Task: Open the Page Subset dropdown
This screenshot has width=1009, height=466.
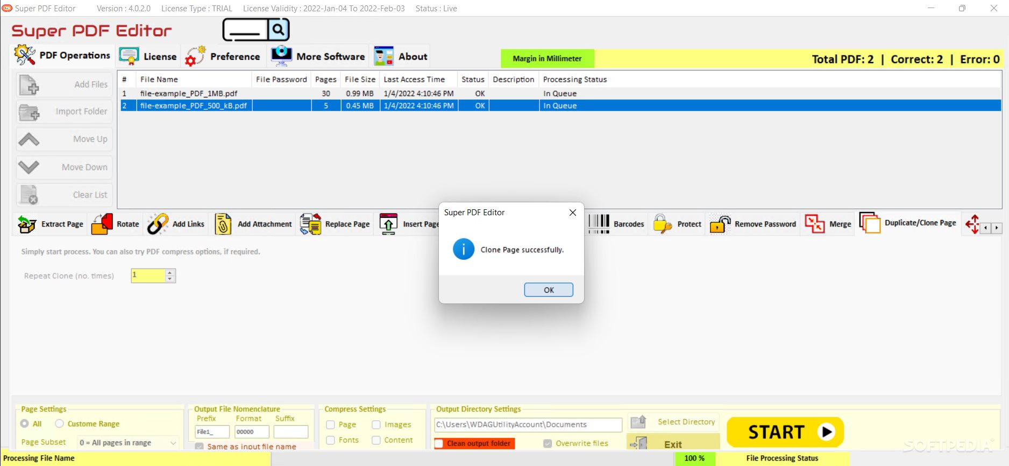Action: tap(127, 443)
